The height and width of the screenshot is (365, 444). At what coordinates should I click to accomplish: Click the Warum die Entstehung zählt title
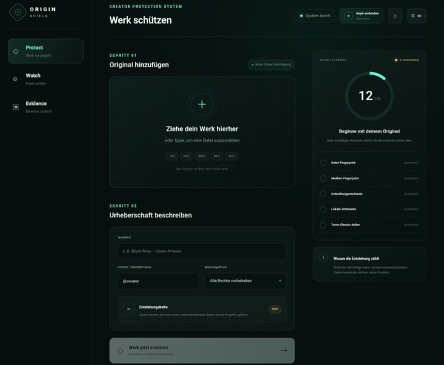point(356,259)
